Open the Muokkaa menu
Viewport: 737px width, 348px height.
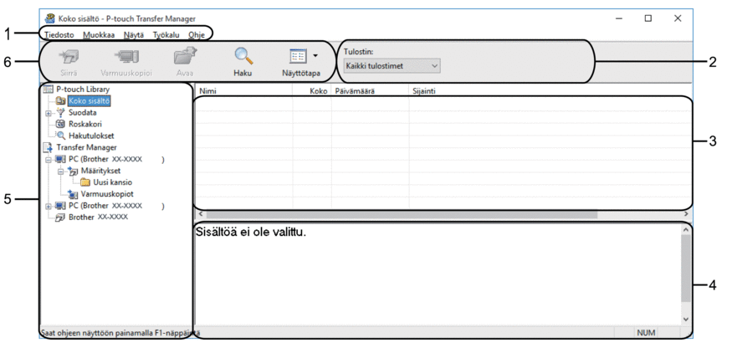[99, 35]
